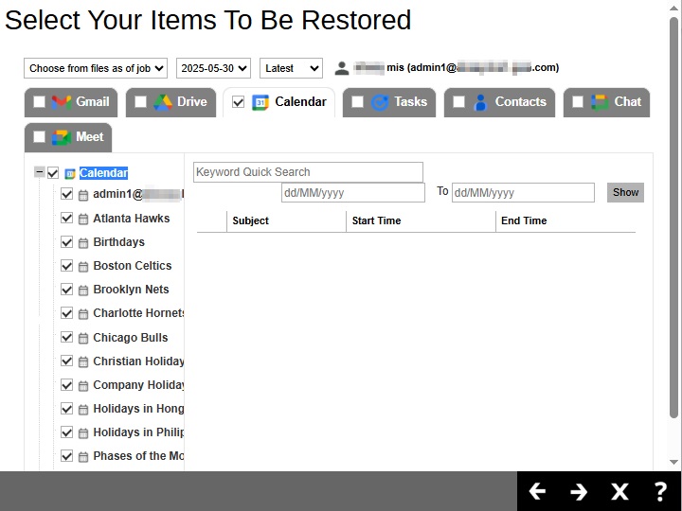Open help with the question mark icon
This screenshot has width=682, height=511.
coord(660,491)
